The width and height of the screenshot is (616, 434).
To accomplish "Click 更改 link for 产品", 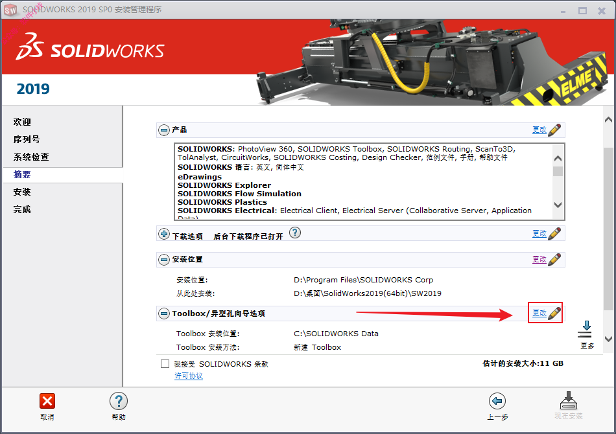I will (539, 130).
